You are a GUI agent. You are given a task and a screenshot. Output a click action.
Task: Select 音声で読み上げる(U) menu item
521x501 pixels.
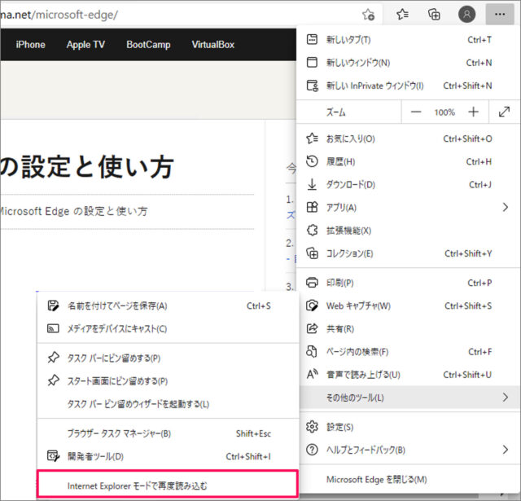(x=408, y=375)
